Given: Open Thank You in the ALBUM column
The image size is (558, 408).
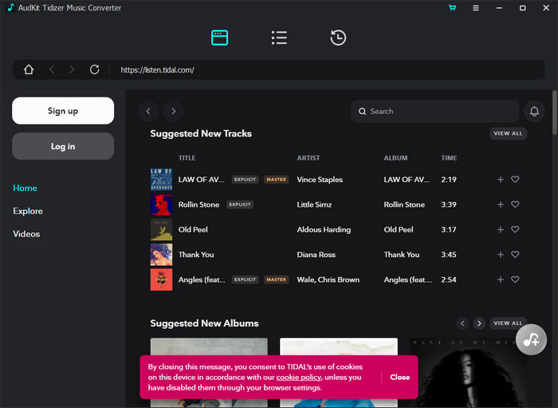Looking at the screenshot, I should point(402,255).
